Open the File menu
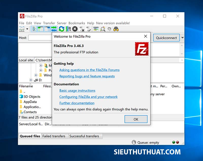Viewport: 203px width, 161px height. (x=22, y=23)
